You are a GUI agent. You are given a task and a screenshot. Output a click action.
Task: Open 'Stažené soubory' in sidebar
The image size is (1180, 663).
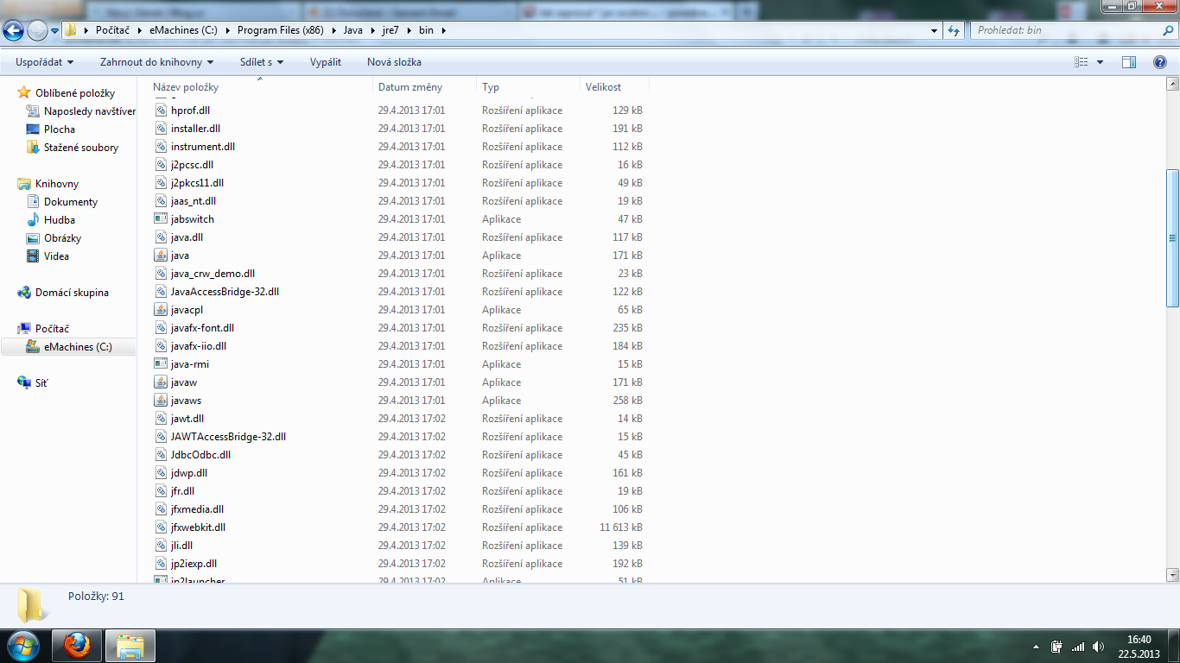click(81, 148)
